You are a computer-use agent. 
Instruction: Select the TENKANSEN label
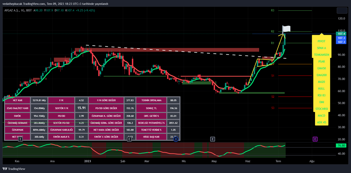pos(321,55)
